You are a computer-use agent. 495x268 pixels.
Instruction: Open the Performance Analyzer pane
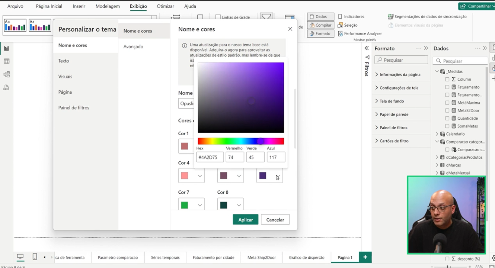tap(360, 33)
